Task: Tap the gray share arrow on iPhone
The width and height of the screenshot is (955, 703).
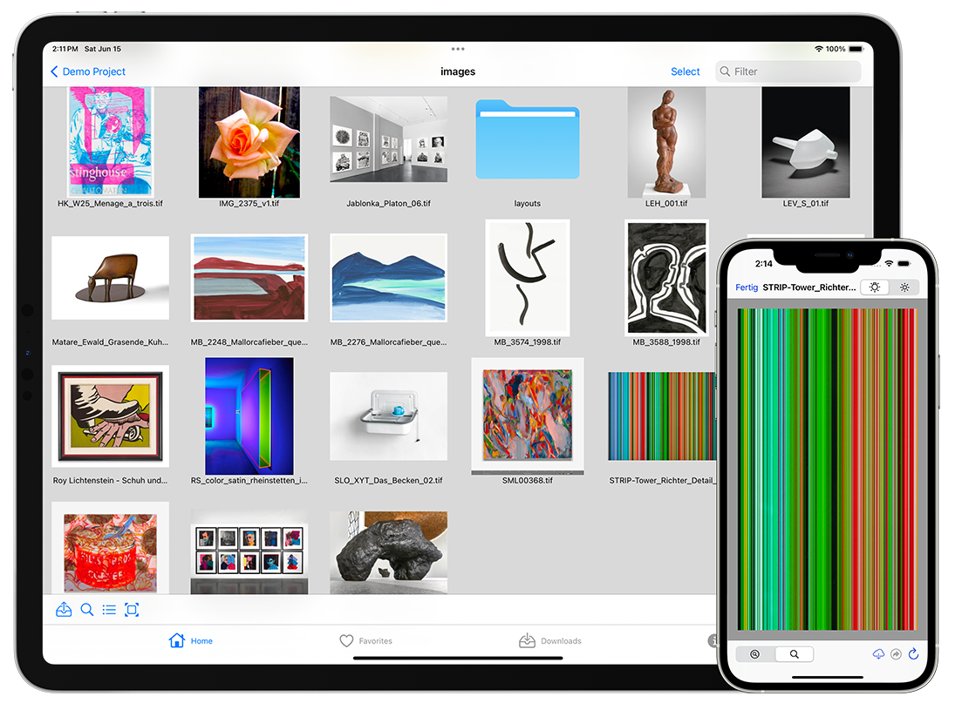Action: [x=895, y=654]
